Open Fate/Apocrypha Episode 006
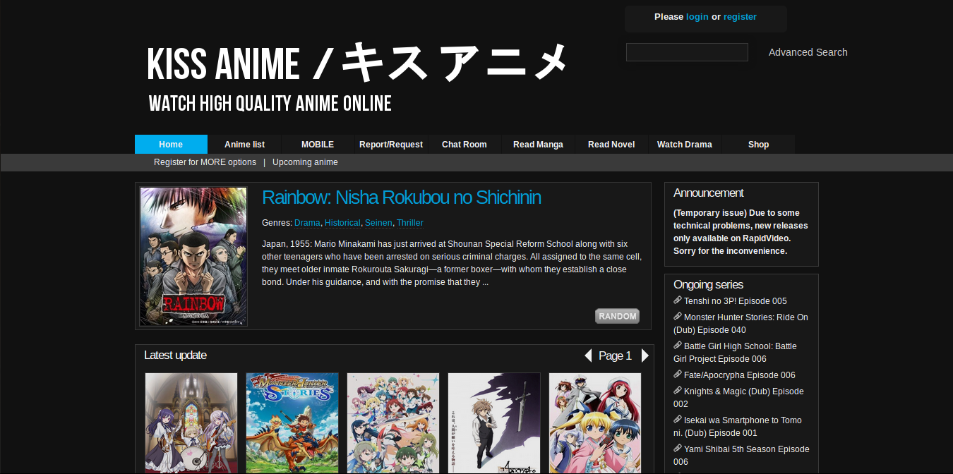953x474 pixels. click(739, 375)
